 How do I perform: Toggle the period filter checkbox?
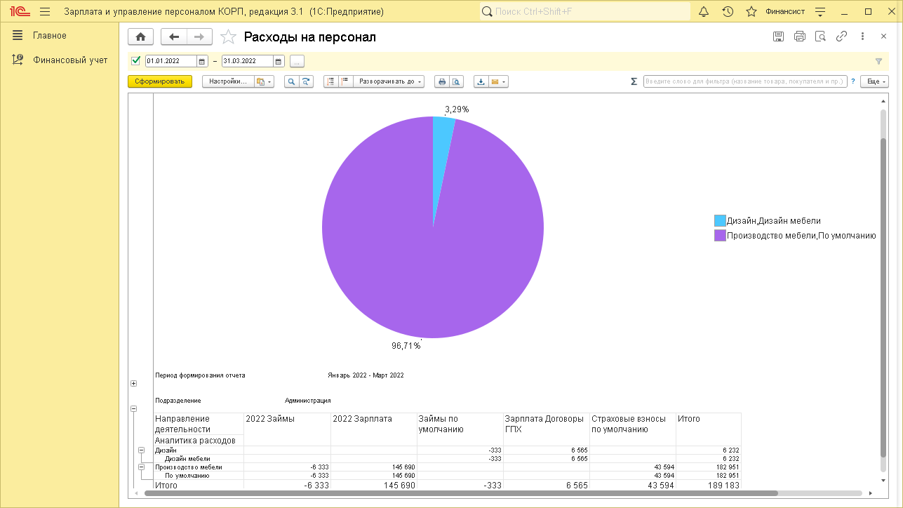[136, 61]
